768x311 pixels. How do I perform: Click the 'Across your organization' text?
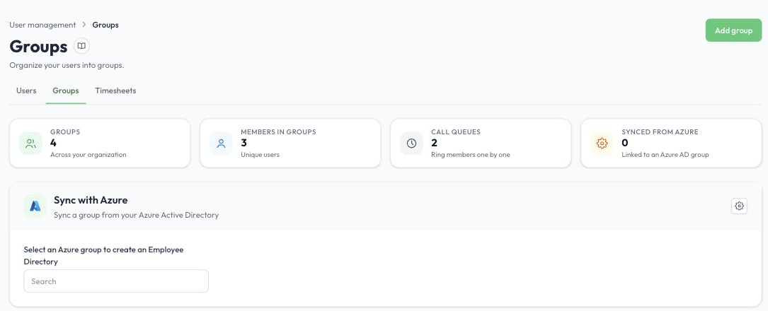88,155
